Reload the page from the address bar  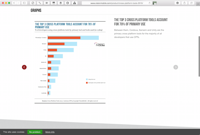tap(149, 3)
